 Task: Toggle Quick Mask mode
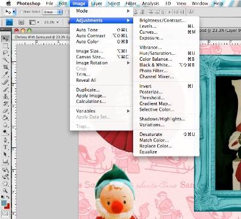(5, 214)
